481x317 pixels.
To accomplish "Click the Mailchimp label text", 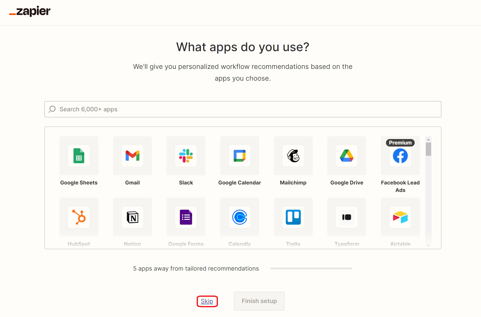I will click(x=293, y=182).
